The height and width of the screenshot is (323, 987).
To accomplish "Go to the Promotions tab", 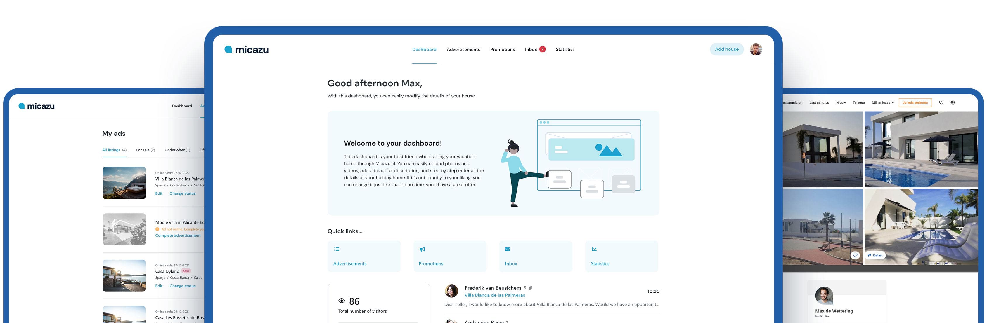I will tap(502, 49).
